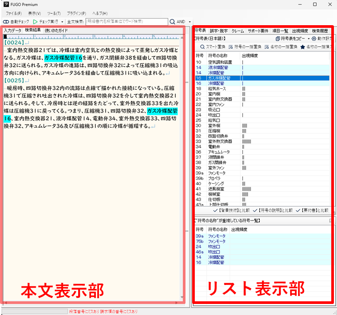Copy the table with 符号表をコピー icon
The image size is (337, 315).
(x=277, y=39)
